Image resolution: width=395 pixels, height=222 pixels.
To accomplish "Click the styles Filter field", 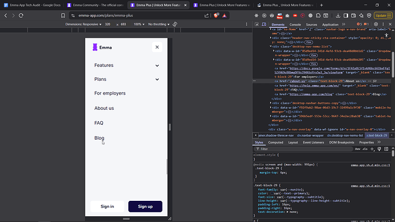I will click(x=303, y=149).
